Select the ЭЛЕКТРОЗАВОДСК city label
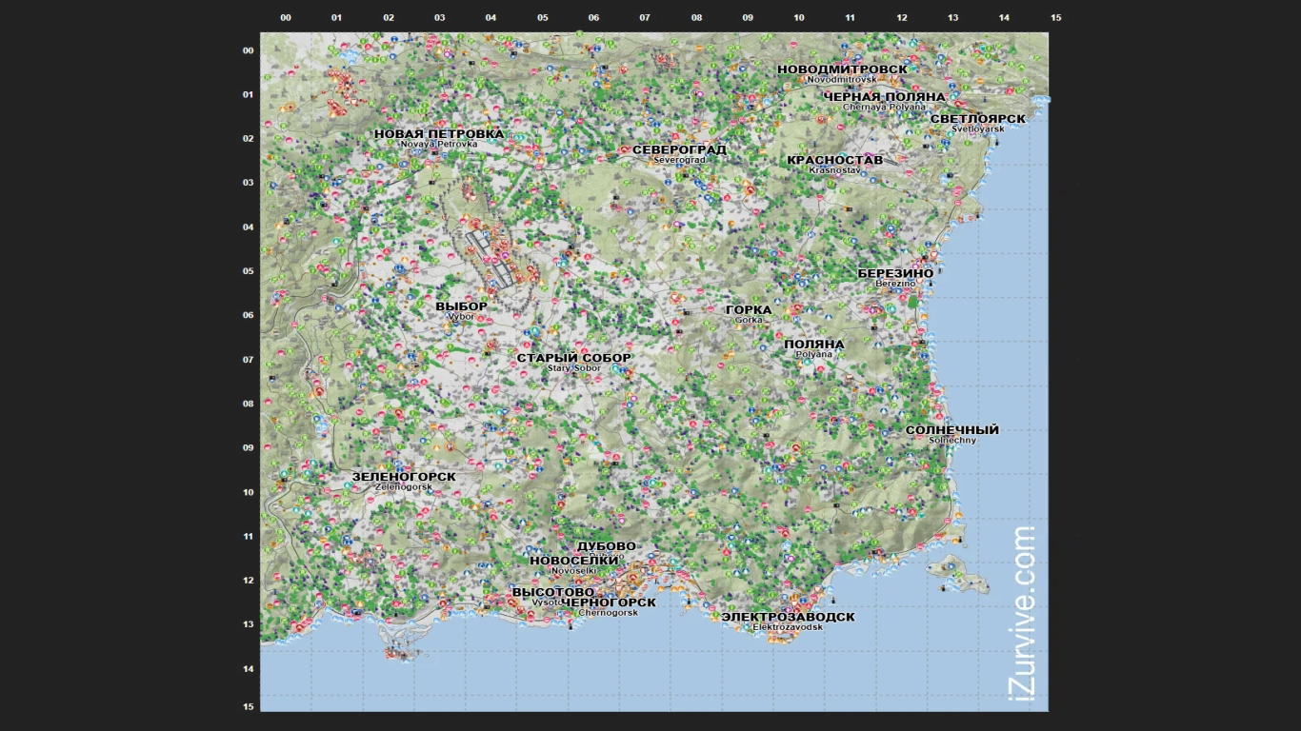Viewport: 1301px width, 731px height. tap(788, 617)
